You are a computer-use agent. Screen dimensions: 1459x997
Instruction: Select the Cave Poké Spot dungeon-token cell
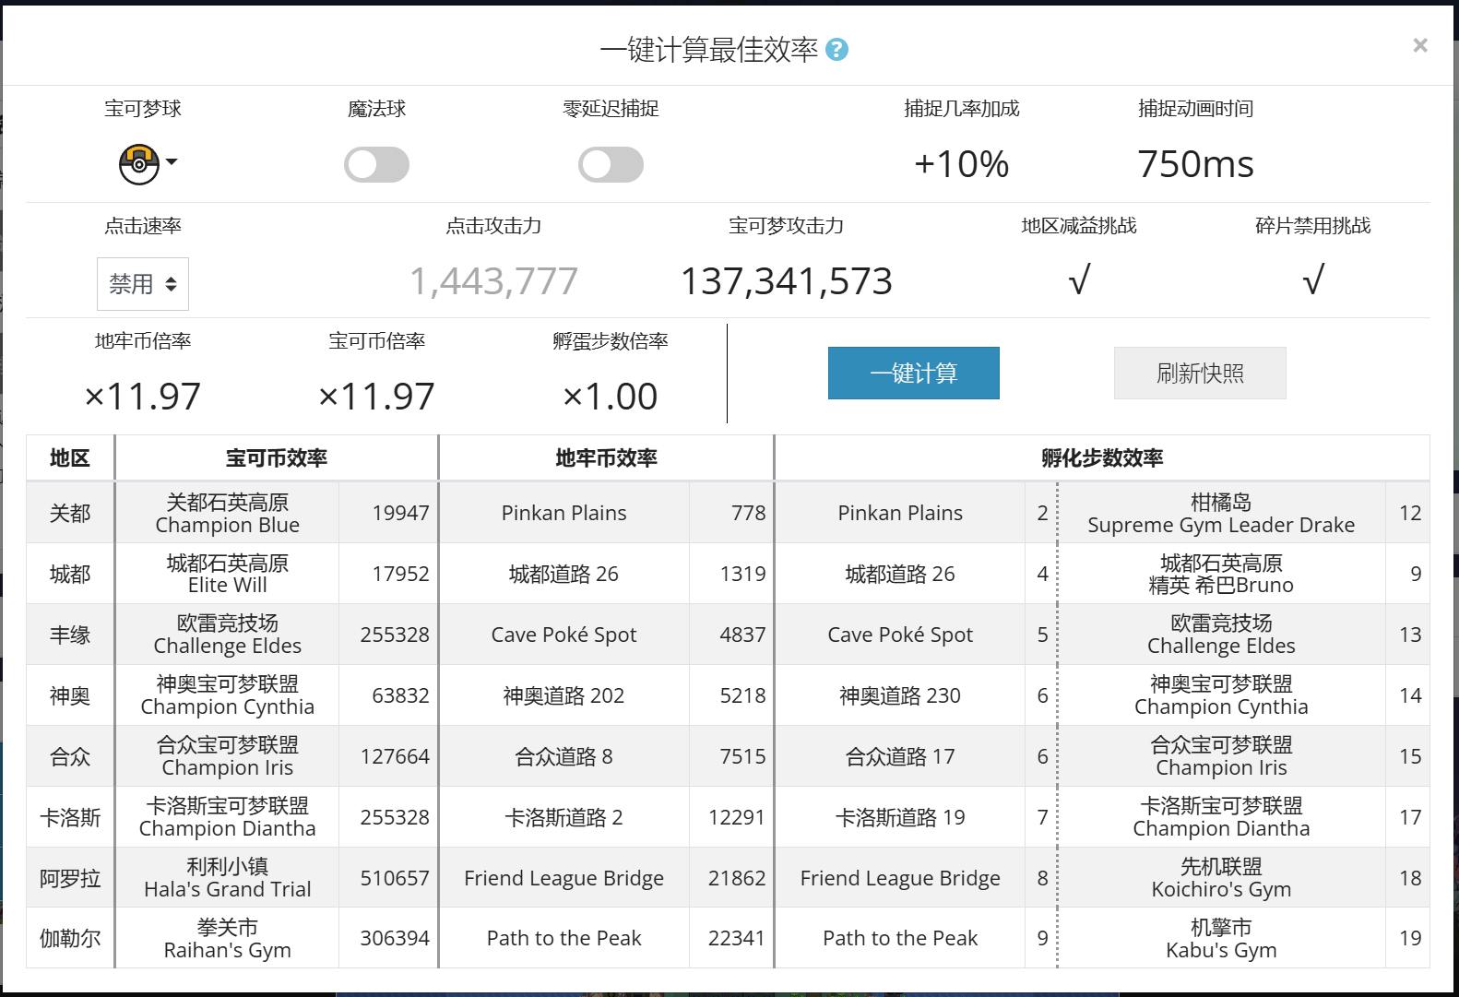[x=563, y=635]
